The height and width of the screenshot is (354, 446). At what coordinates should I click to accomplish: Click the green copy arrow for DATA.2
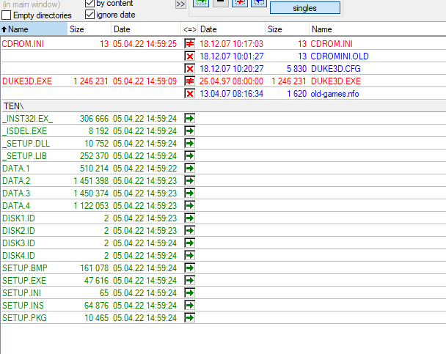point(189,181)
